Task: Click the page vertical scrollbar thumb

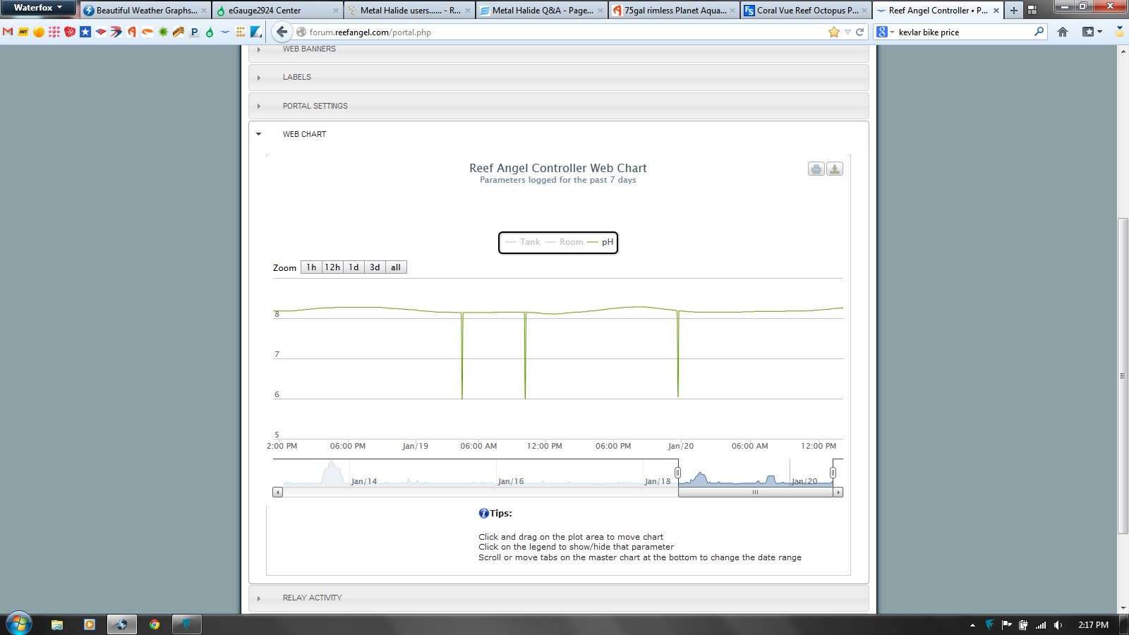Action: click(1123, 376)
